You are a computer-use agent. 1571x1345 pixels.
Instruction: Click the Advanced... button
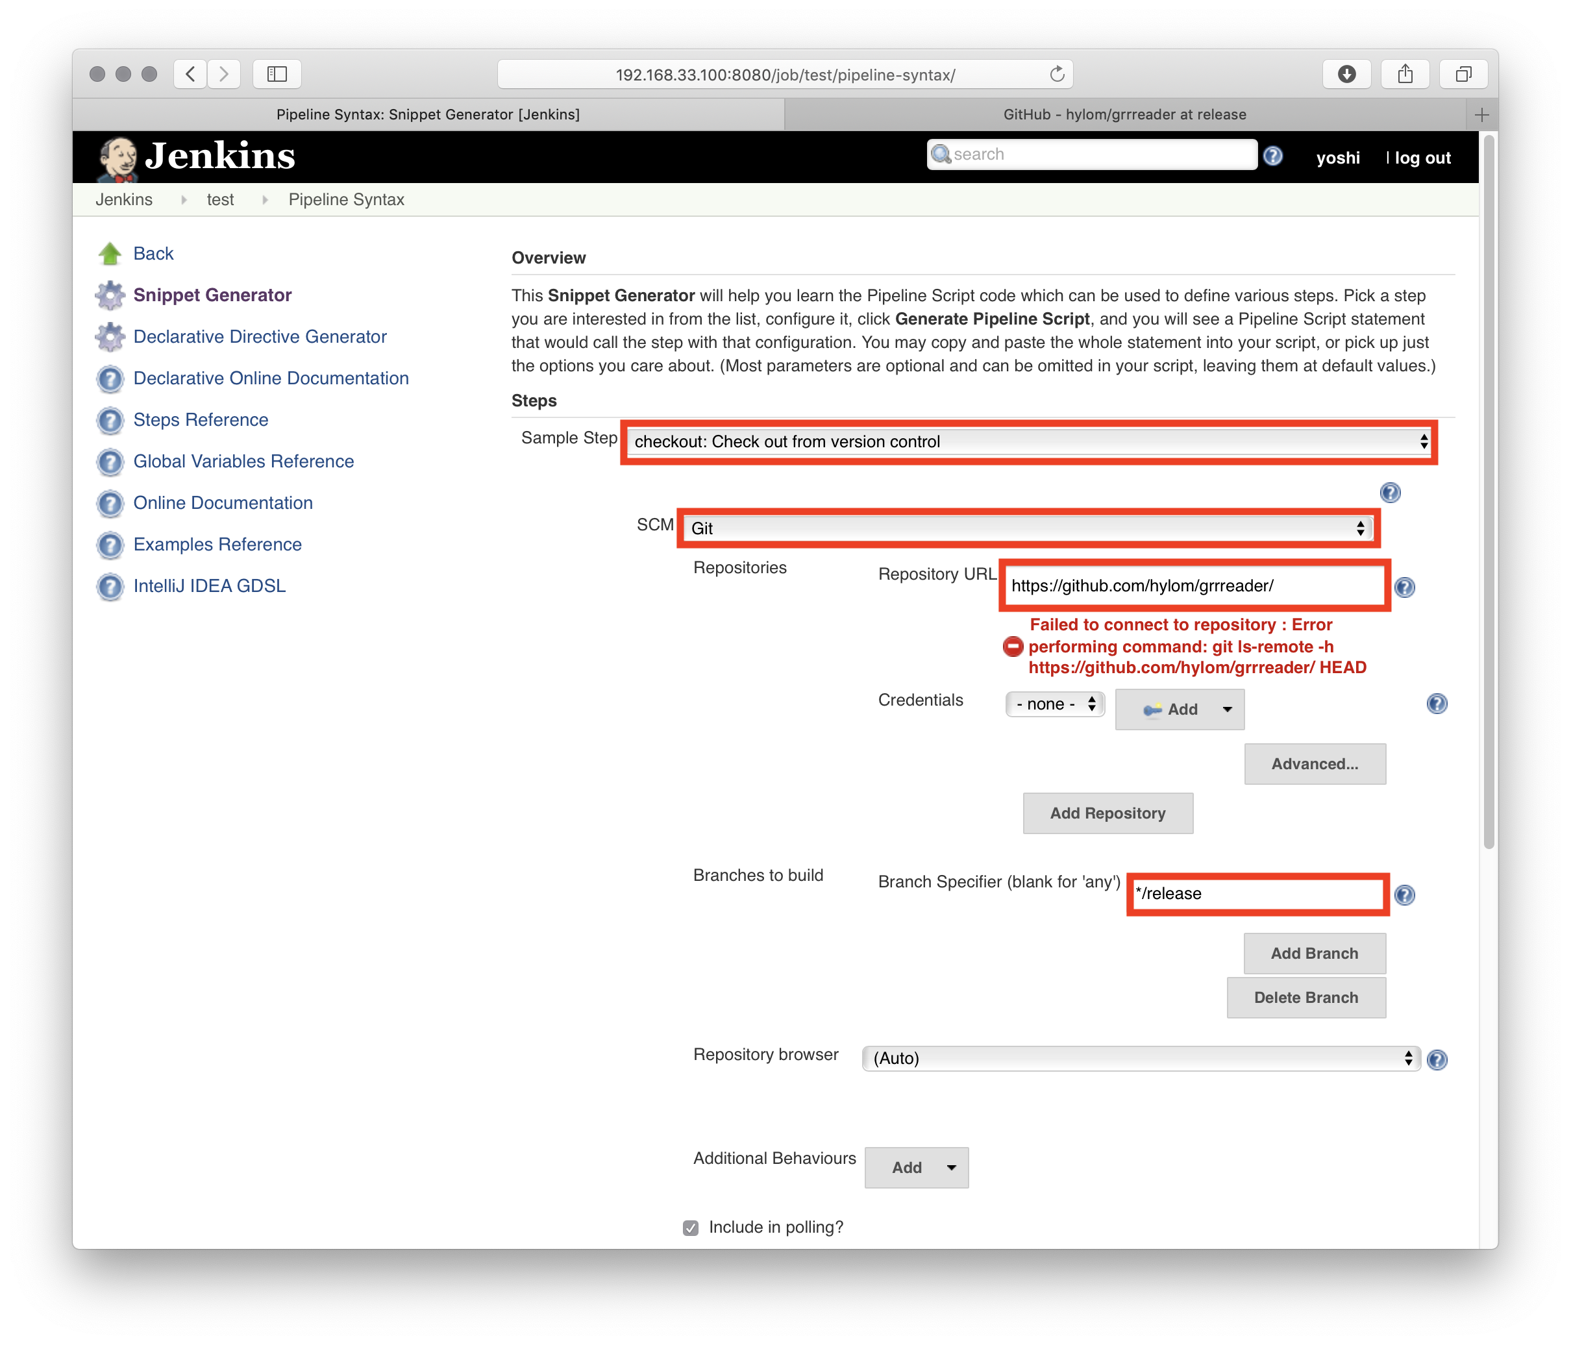point(1315,764)
